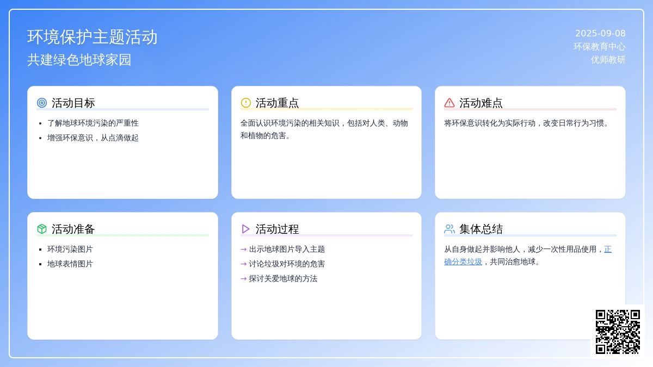Image resolution: width=653 pixels, height=367 pixels.
Task: Click the 增强环保意识，从点滴做起 bullet
Action: coord(93,138)
